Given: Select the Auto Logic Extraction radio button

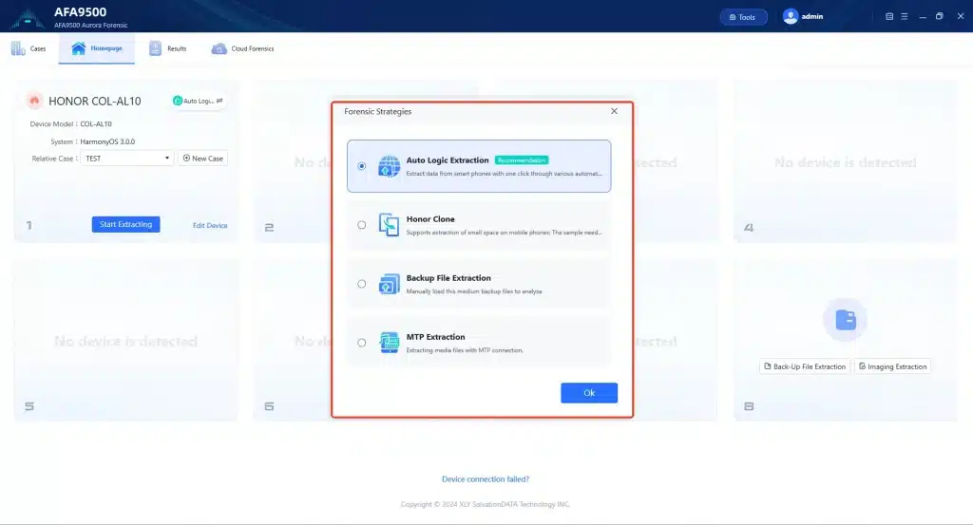Looking at the screenshot, I should click(362, 166).
